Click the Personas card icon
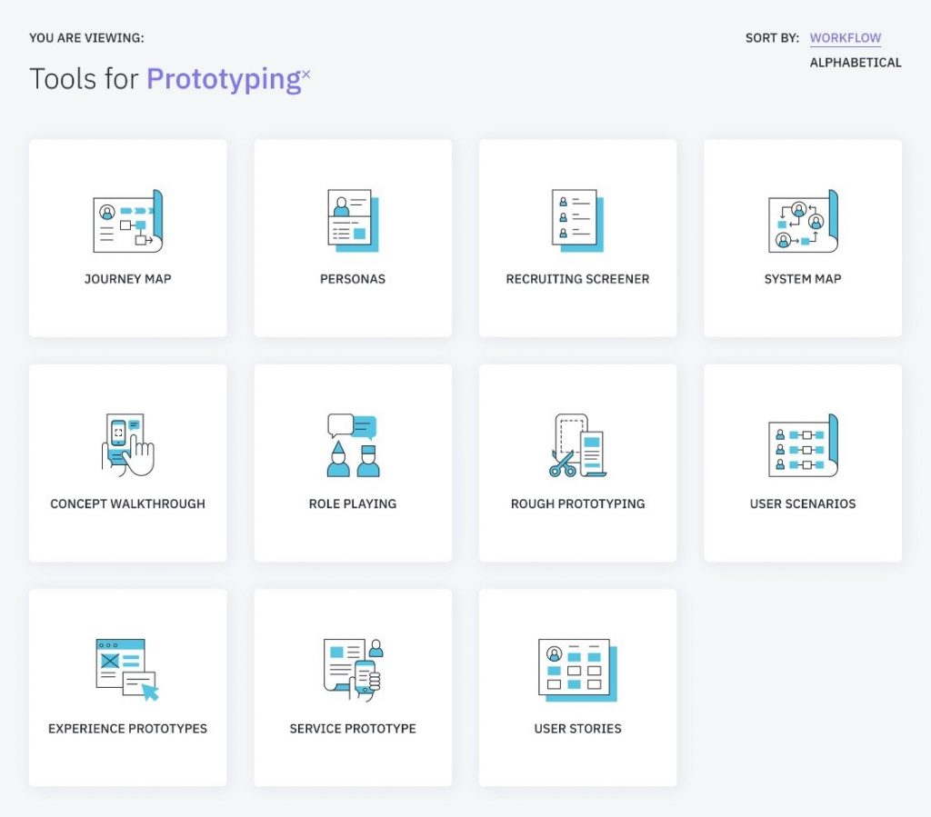This screenshot has width=931, height=817. tap(353, 221)
